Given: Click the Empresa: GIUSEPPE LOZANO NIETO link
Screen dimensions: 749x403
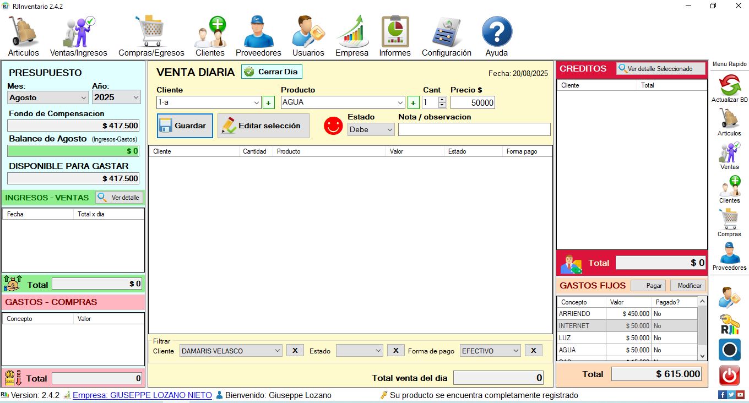Looking at the screenshot, I should coord(142,395).
